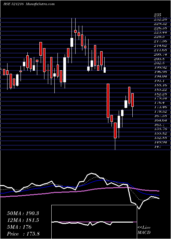Click the 147 price axis label

[157, 146]
